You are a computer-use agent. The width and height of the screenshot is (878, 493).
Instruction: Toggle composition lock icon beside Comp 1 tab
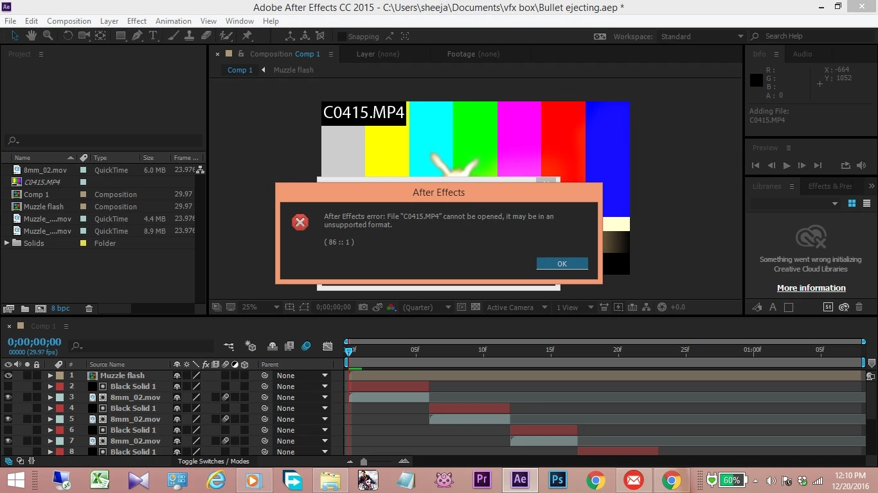click(241, 54)
